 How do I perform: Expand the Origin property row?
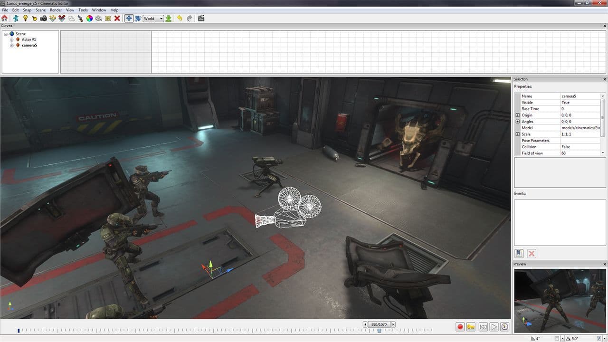coord(518,115)
